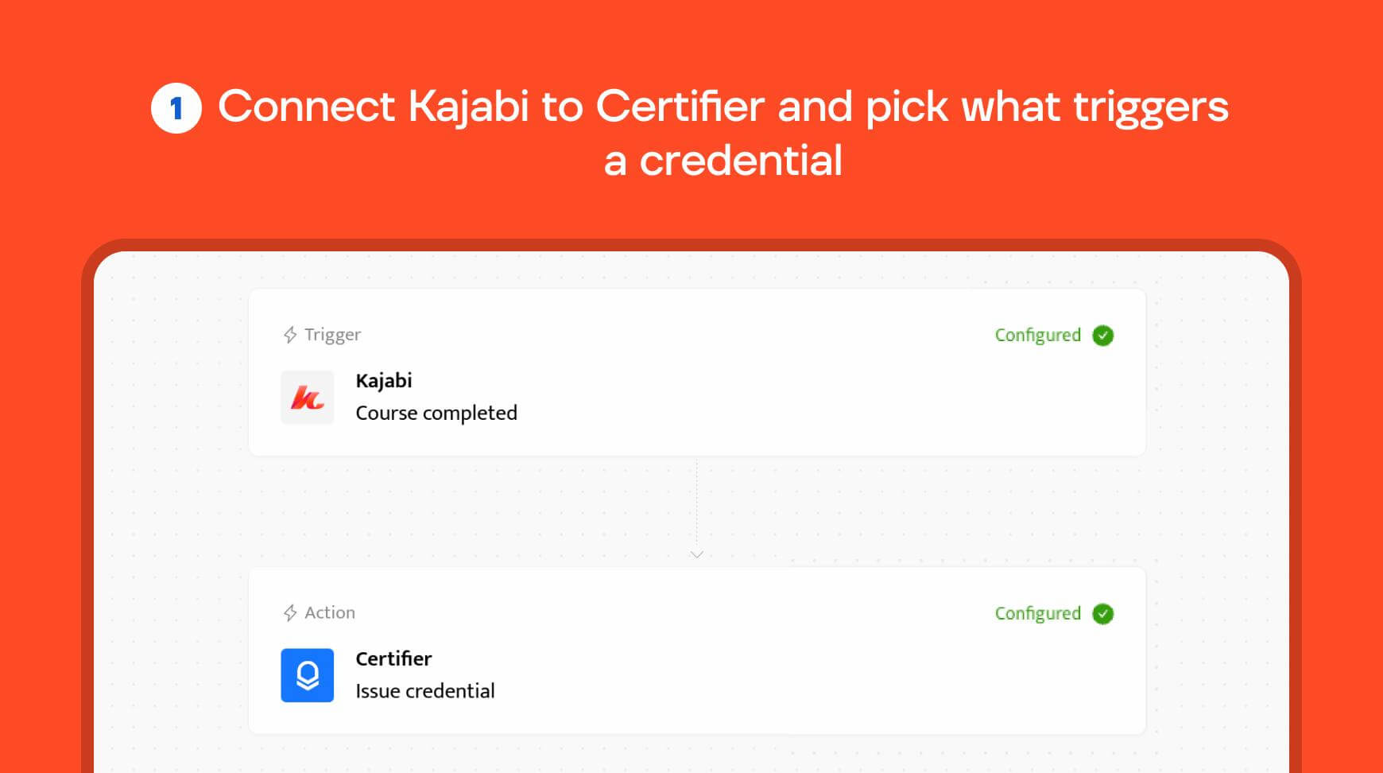Click the green checkmark in Action card
This screenshot has width=1383, height=773.
pyautogui.click(x=1103, y=614)
